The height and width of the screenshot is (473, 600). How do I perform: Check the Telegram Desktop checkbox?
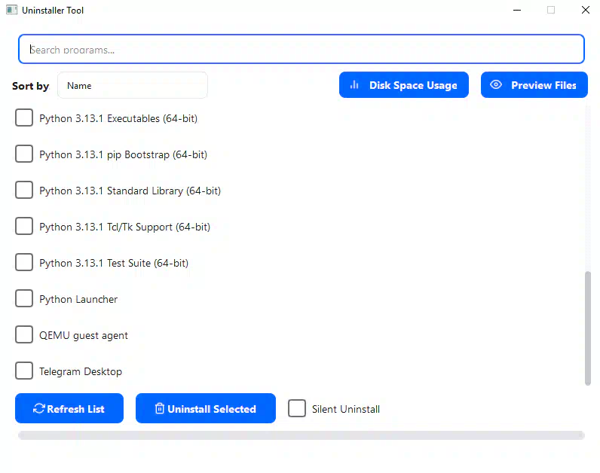(24, 371)
